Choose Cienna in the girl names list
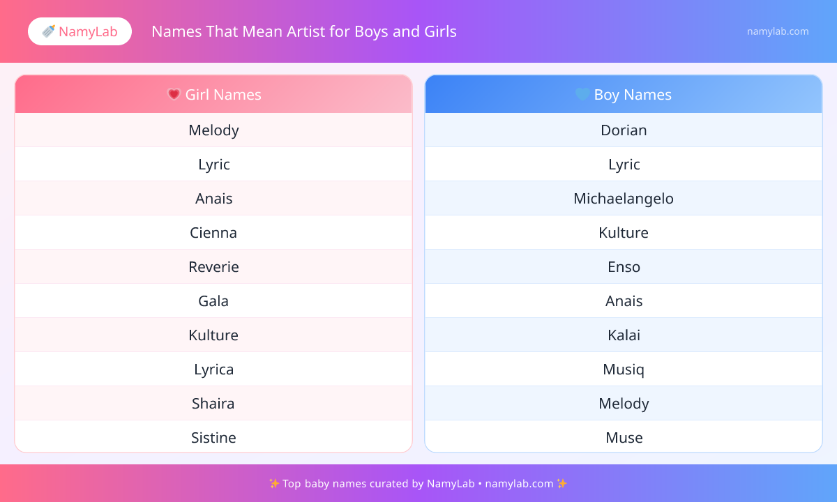Viewport: 837px width, 502px height. (x=213, y=233)
